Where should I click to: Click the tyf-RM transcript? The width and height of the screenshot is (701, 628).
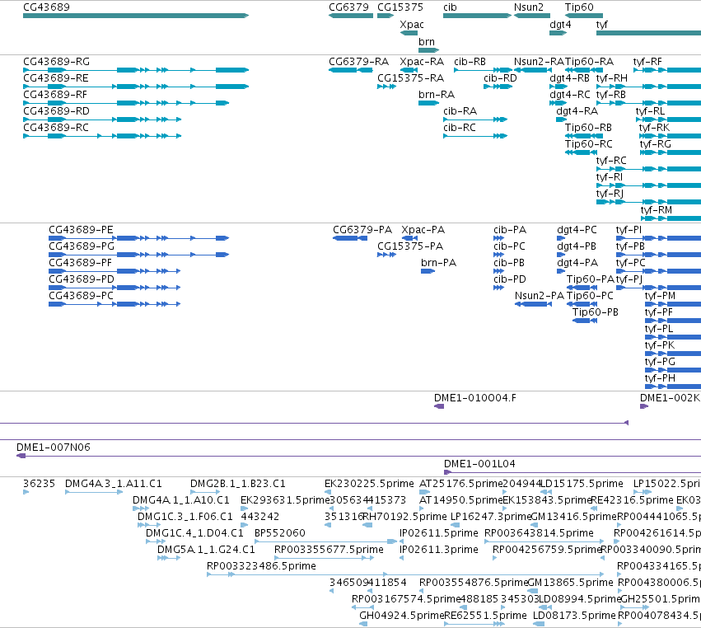pyautogui.click(x=671, y=218)
